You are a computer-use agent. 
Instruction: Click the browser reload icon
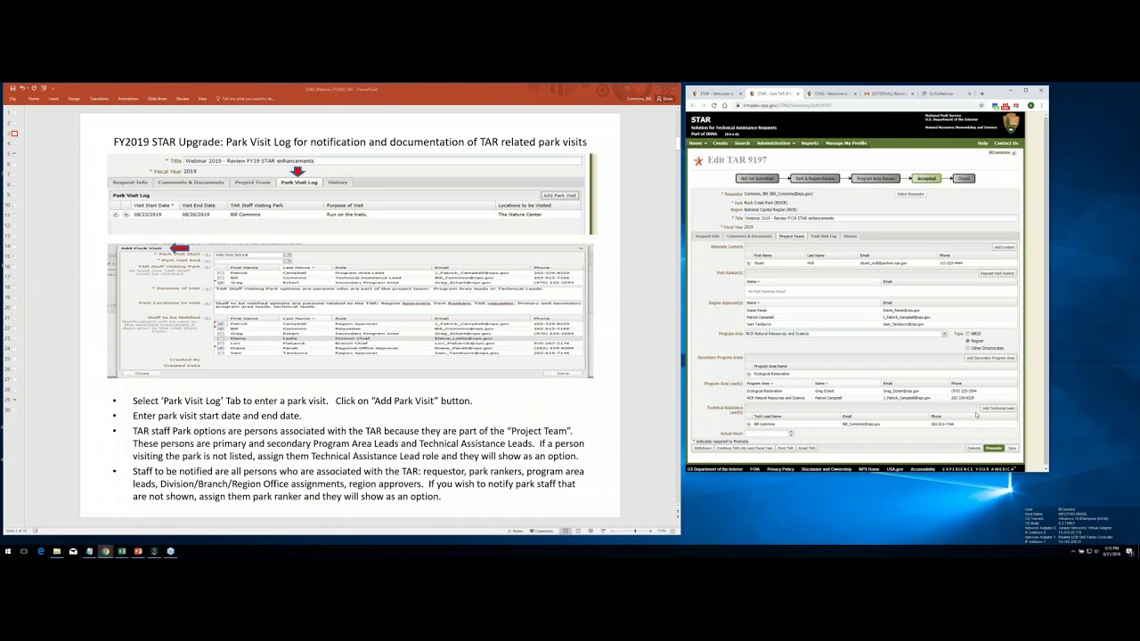[x=714, y=105]
